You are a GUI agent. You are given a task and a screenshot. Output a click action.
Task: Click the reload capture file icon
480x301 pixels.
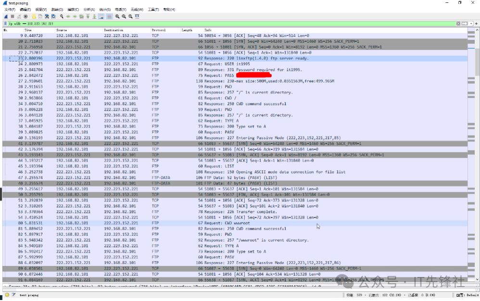54,16
